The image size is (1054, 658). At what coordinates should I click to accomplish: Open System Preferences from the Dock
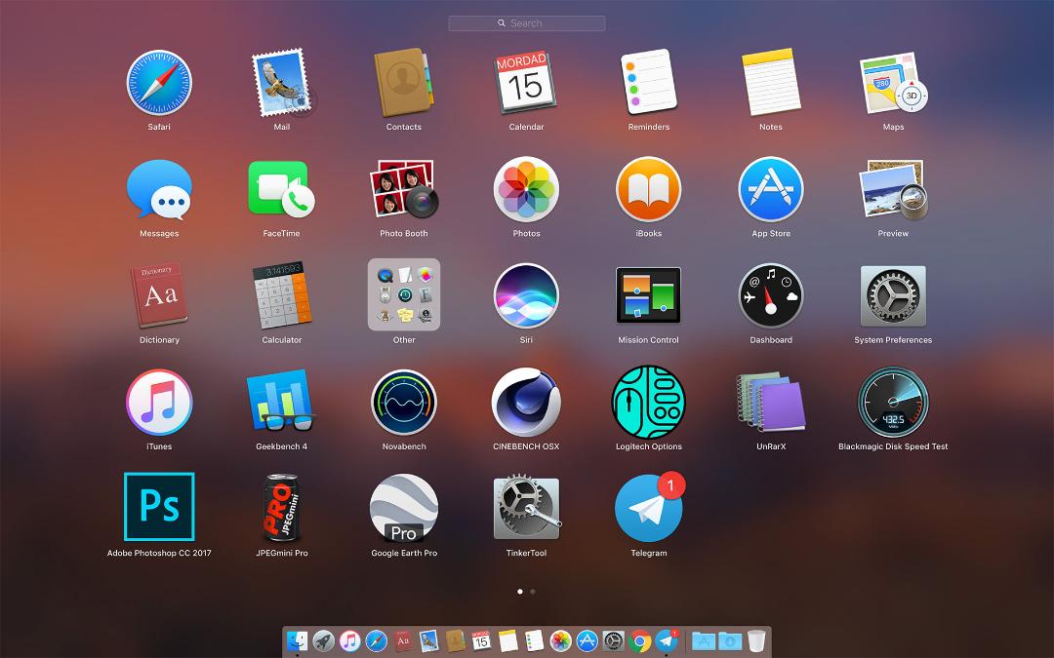tap(613, 640)
